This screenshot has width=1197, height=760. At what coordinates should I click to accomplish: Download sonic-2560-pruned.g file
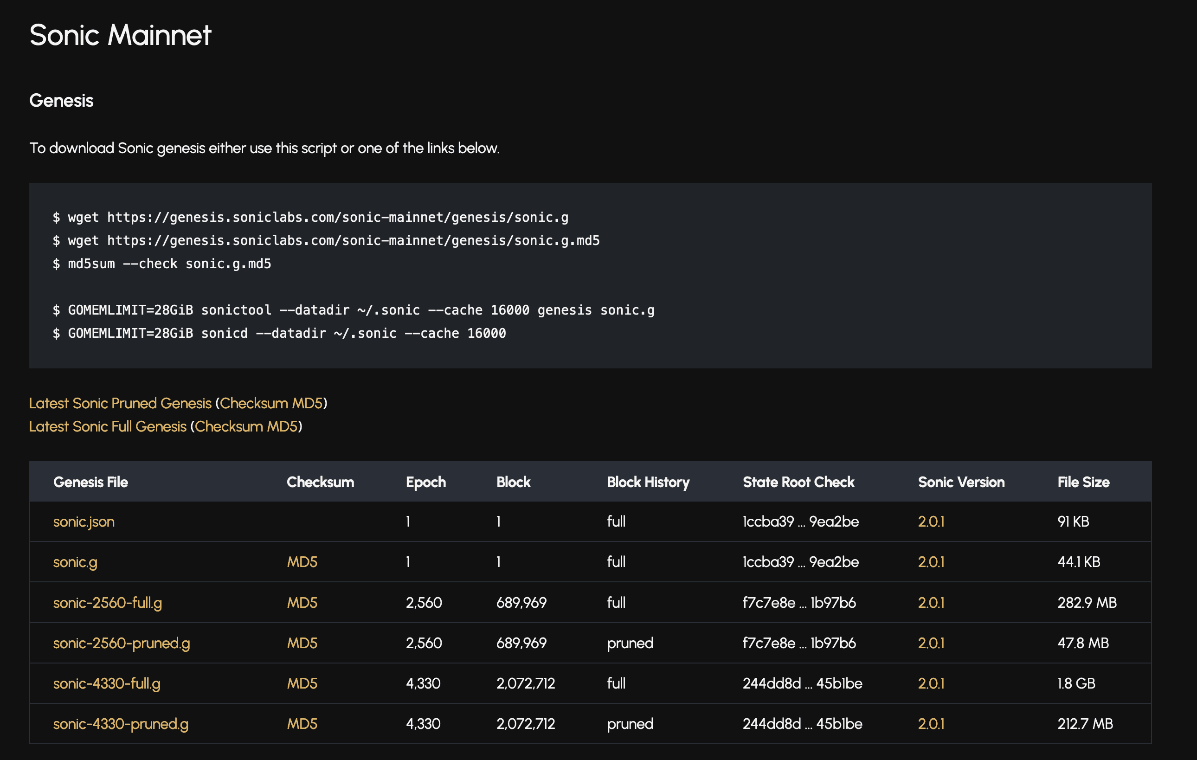click(121, 643)
